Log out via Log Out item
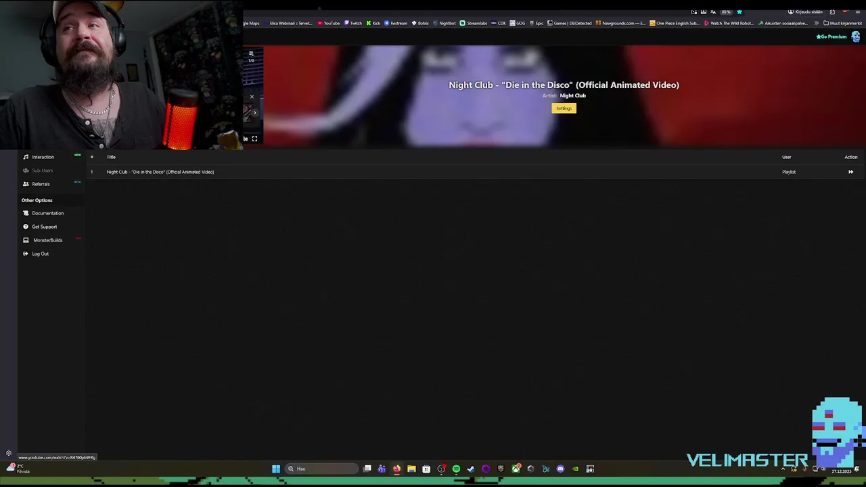 (x=40, y=254)
